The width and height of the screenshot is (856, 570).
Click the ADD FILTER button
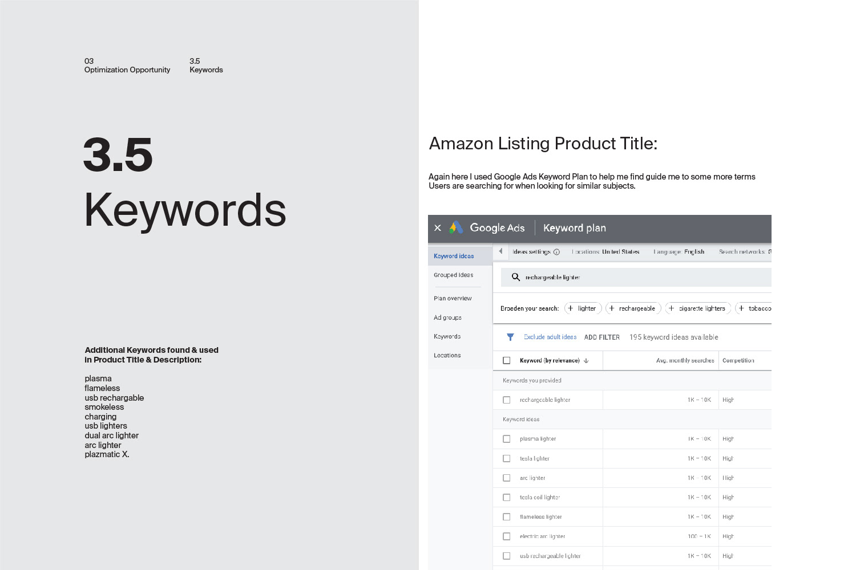[601, 337]
